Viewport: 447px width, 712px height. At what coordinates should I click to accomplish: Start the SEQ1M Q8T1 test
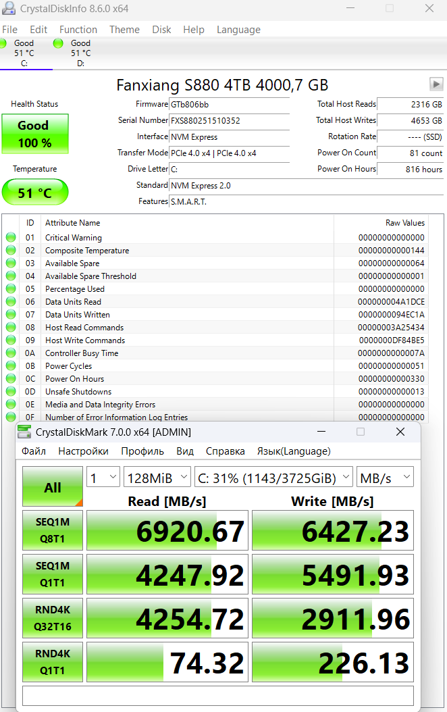pos(53,531)
